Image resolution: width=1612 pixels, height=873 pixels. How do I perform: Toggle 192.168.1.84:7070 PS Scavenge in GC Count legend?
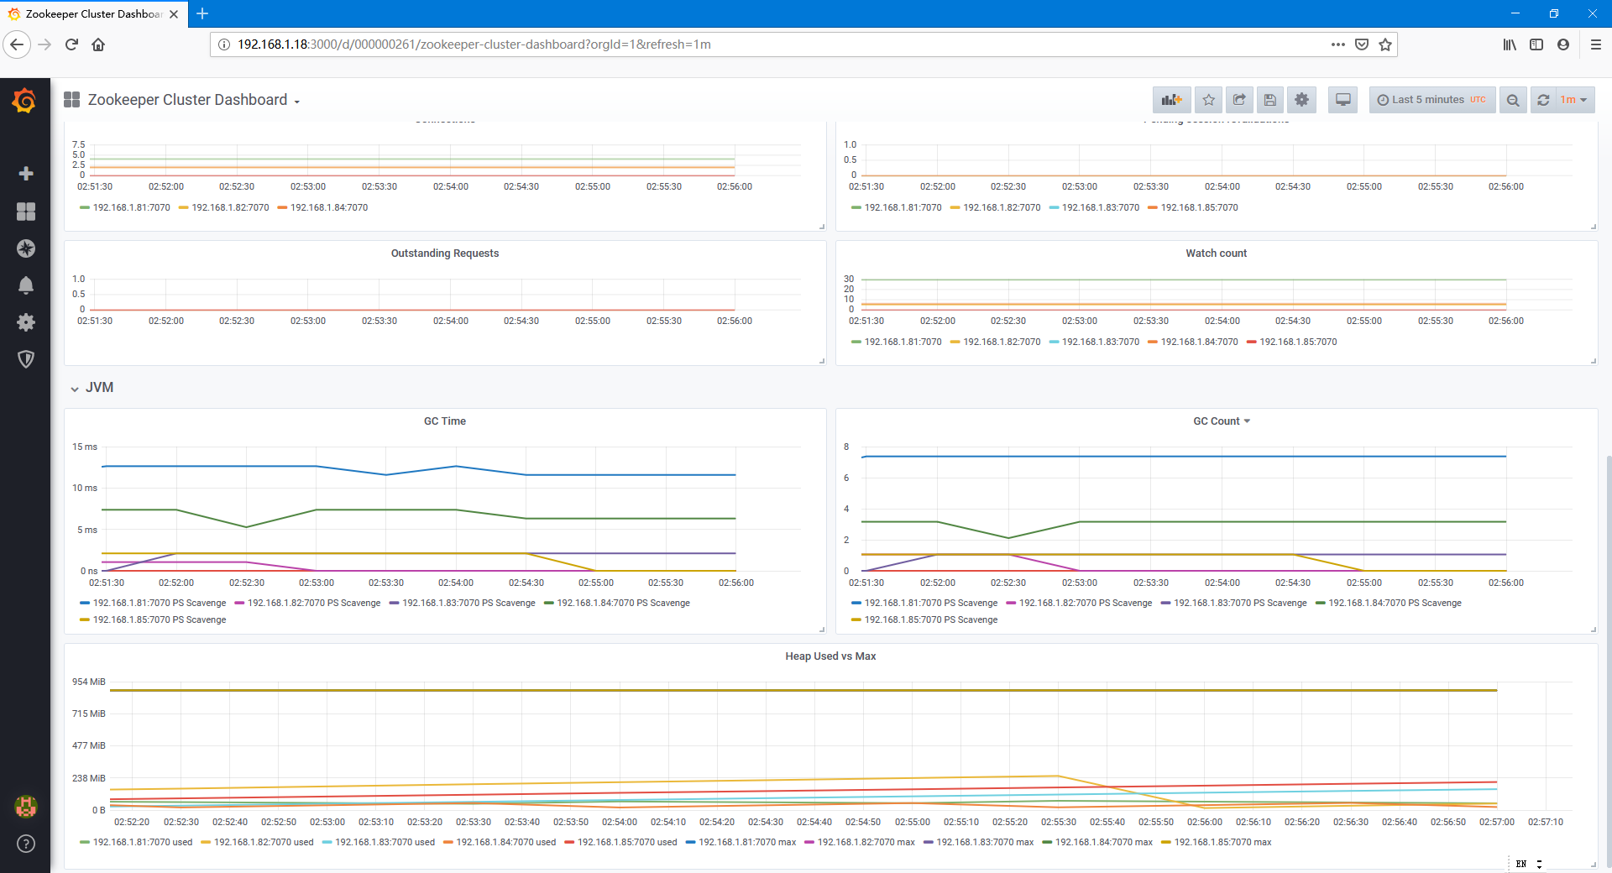pos(1395,603)
